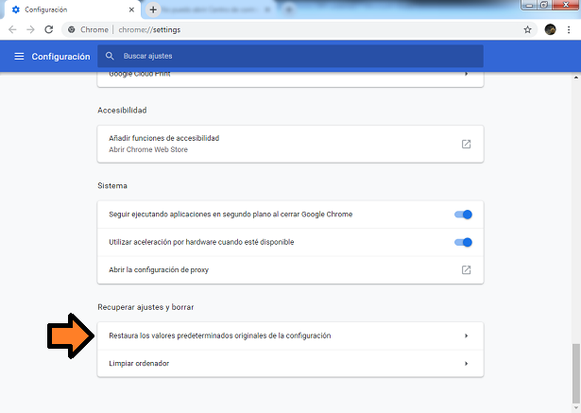Click the Abrir Chrome Web Store subtitle
The image size is (581, 413).
coord(148,149)
